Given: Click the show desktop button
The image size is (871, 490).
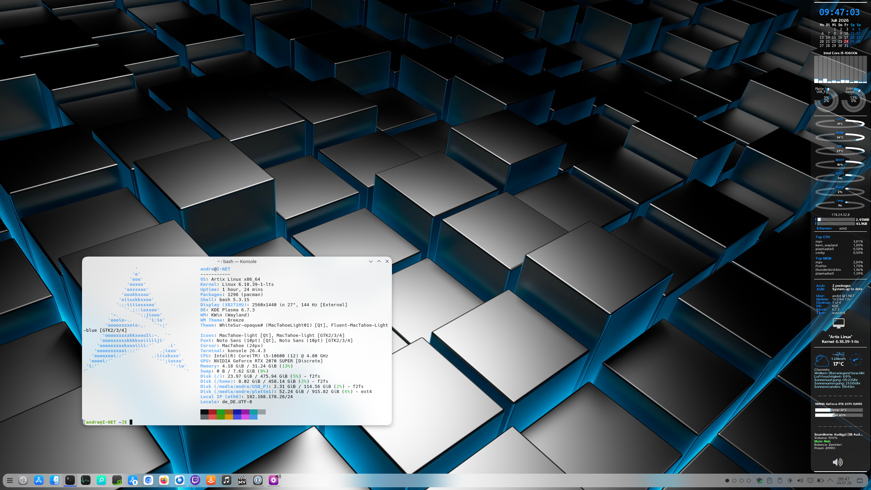Looking at the screenshot, I should 860,480.
